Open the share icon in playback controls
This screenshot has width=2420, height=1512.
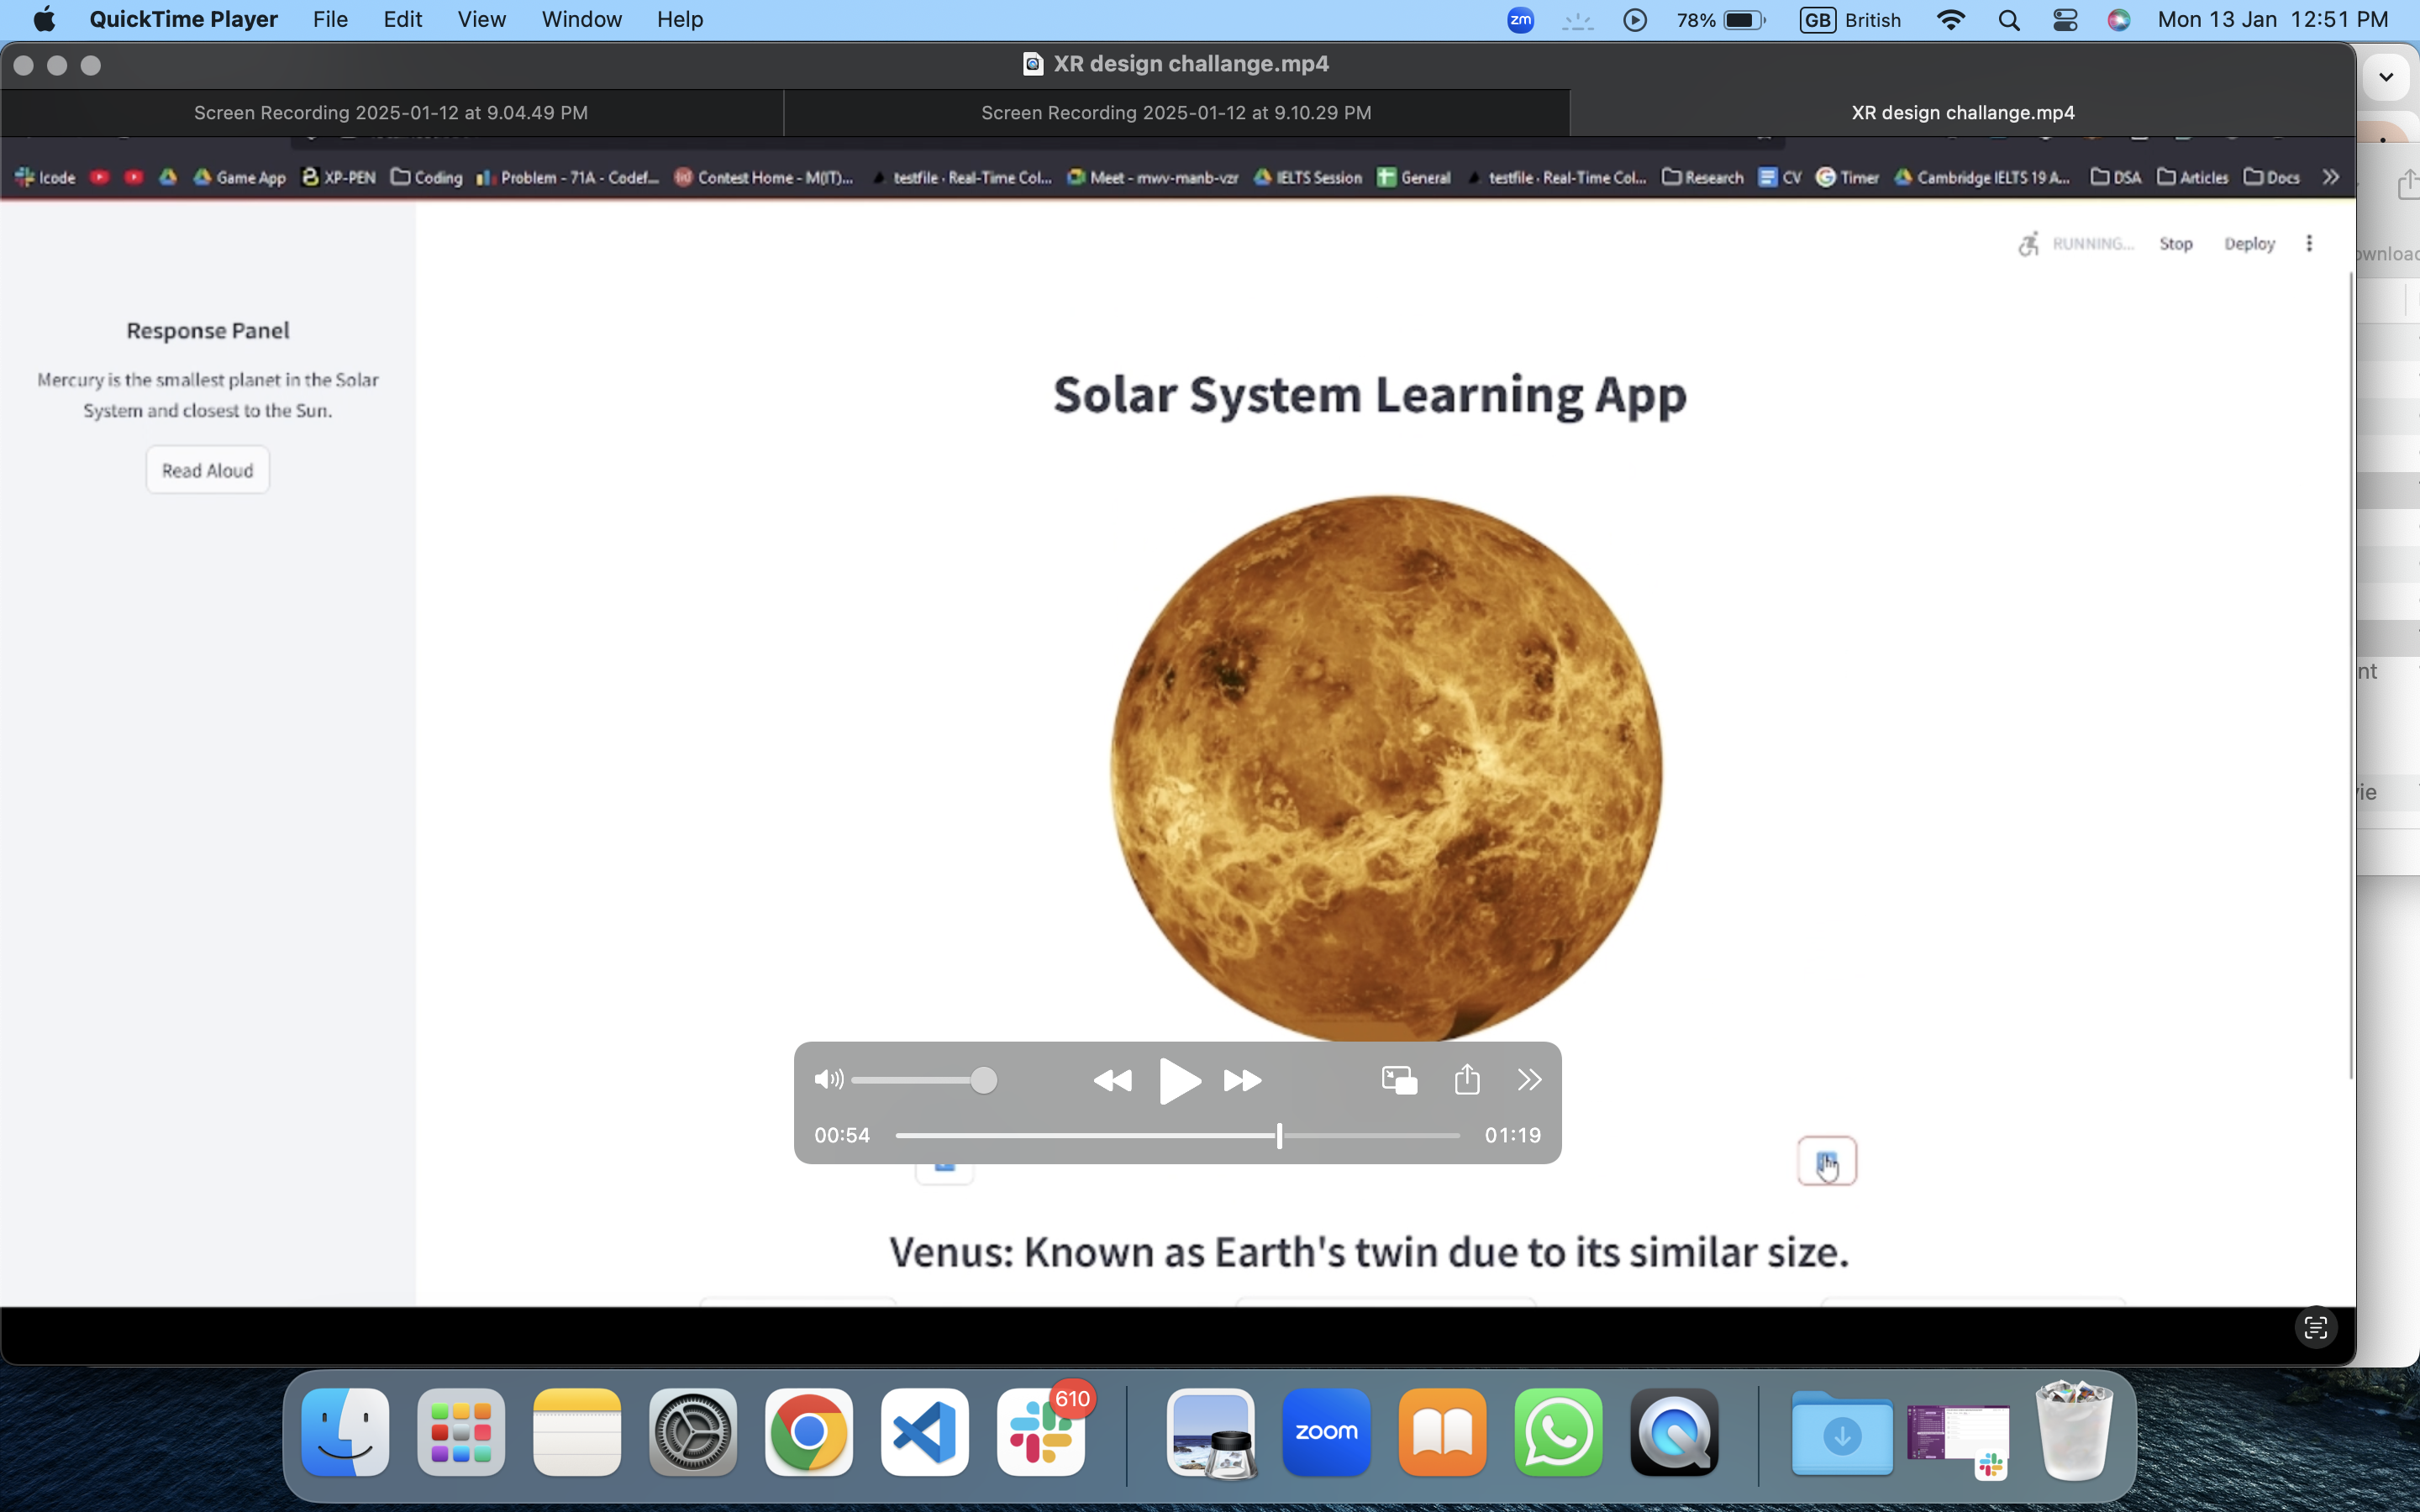coord(1467,1080)
